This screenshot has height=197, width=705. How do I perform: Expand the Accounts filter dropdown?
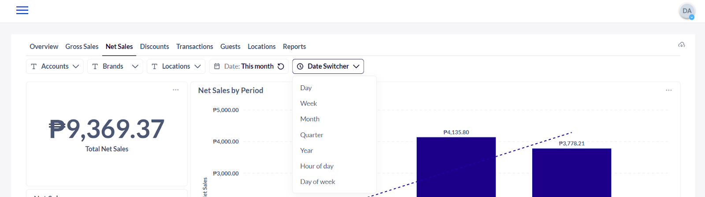55,66
